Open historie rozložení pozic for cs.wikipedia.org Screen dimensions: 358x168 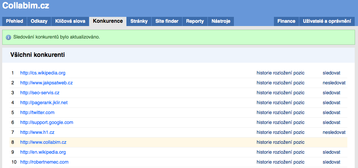(x=281, y=73)
